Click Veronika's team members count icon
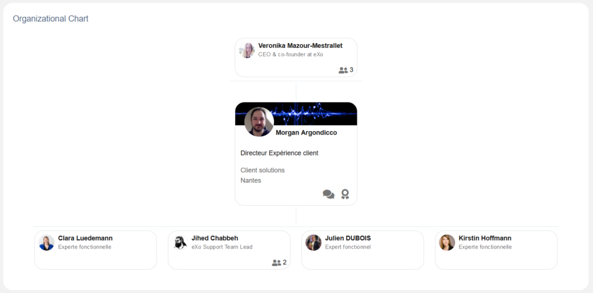 coord(343,71)
